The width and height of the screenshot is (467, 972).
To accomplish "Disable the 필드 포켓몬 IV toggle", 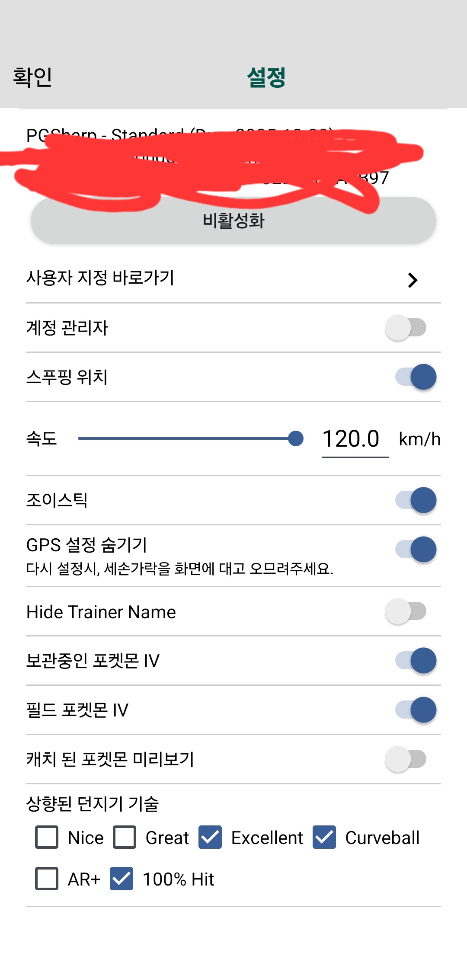I will click(416, 710).
